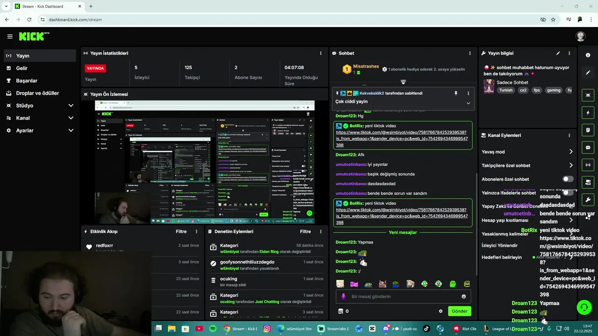The image size is (598, 336).
Task: Open a new browser tab
Action: (x=91, y=7)
